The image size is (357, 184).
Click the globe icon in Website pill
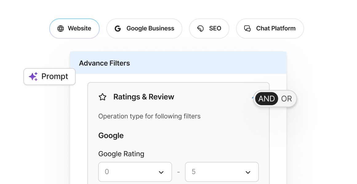[x=61, y=29]
